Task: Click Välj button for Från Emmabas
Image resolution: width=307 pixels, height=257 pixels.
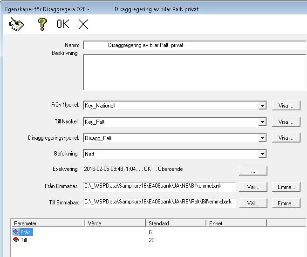Action: (x=253, y=187)
